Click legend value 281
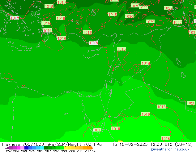This screenshot has width=196, height=152. tap(40, 151)
